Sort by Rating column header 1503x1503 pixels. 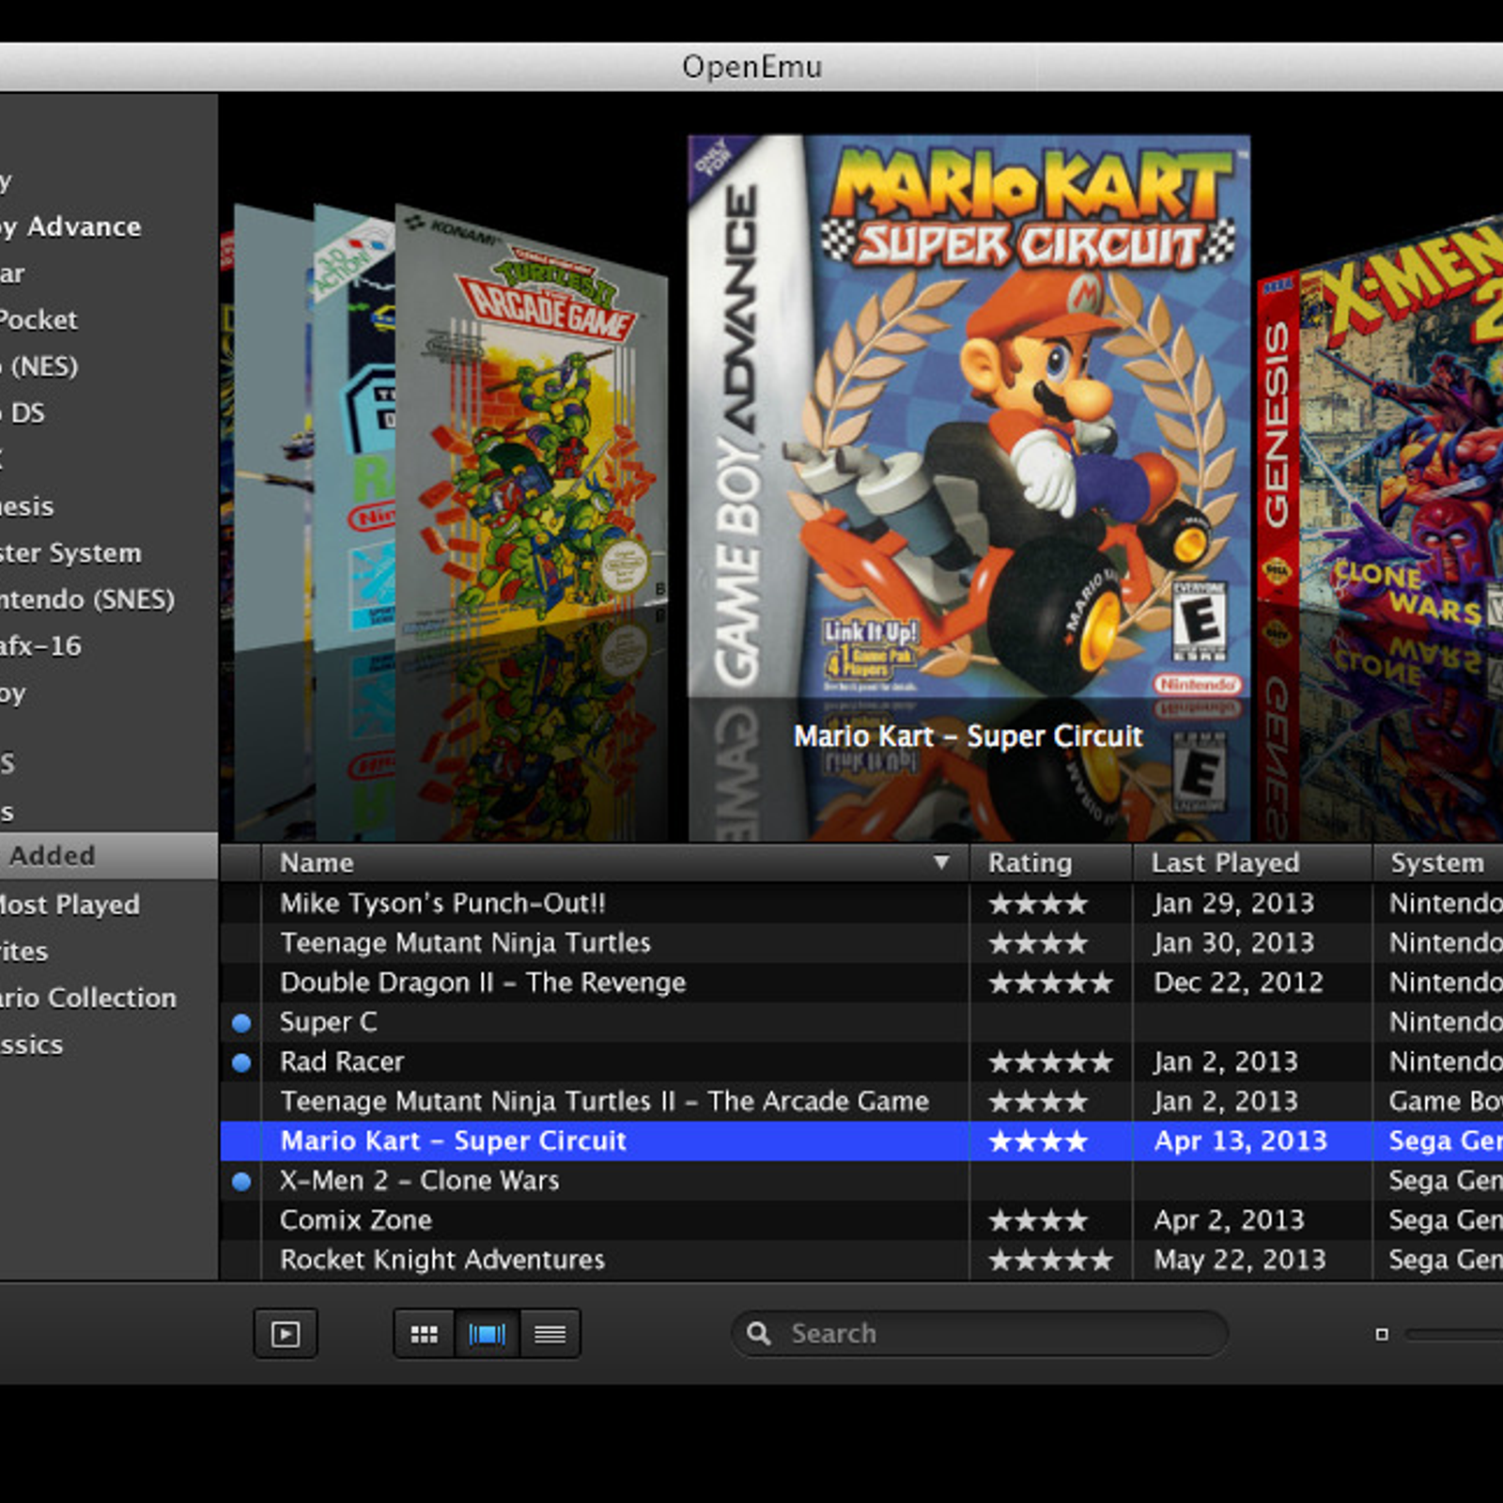coord(1051,862)
